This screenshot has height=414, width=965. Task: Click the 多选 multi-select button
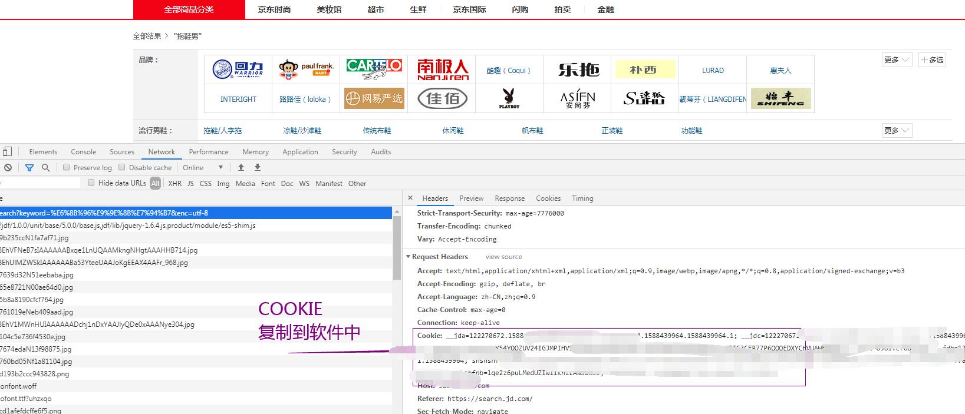[x=932, y=60]
